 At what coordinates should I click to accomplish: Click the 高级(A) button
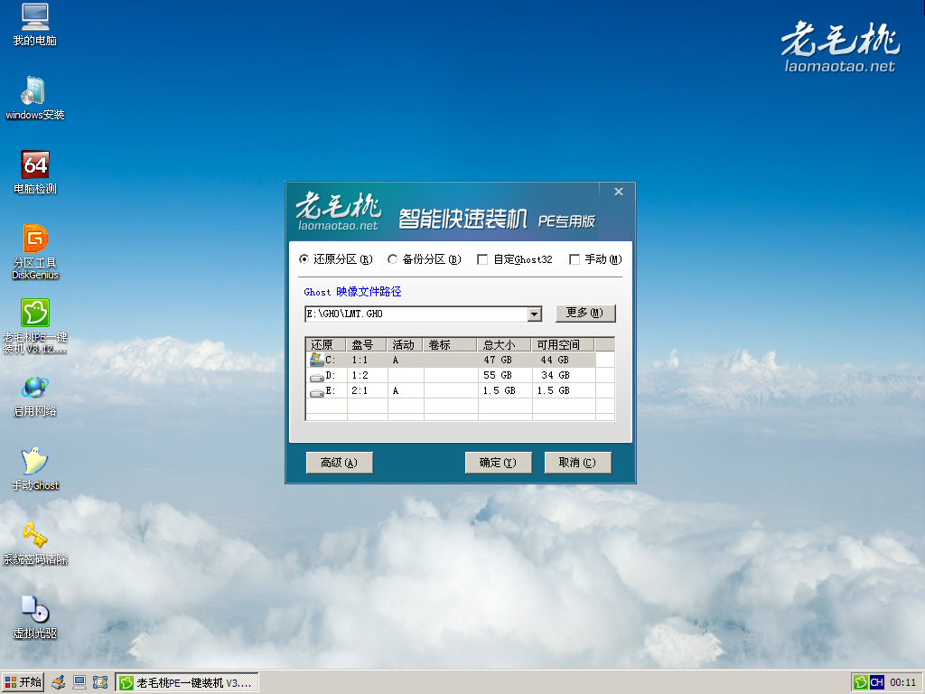coord(340,463)
